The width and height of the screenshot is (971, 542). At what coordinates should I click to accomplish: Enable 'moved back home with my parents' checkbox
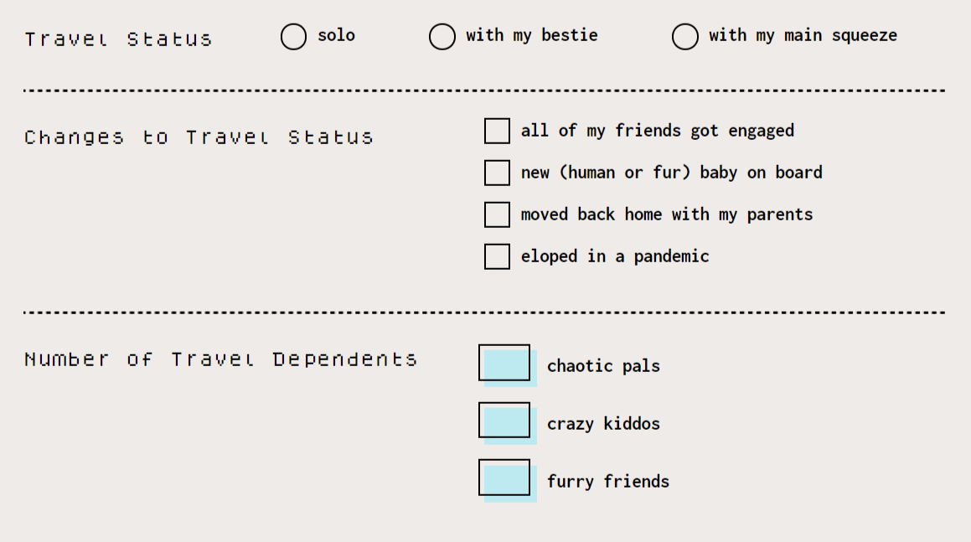(x=497, y=214)
